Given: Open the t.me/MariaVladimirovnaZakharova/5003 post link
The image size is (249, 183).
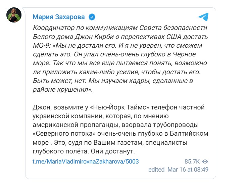Looking at the screenshot, I should pyautogui.click(x=85, y=162).
